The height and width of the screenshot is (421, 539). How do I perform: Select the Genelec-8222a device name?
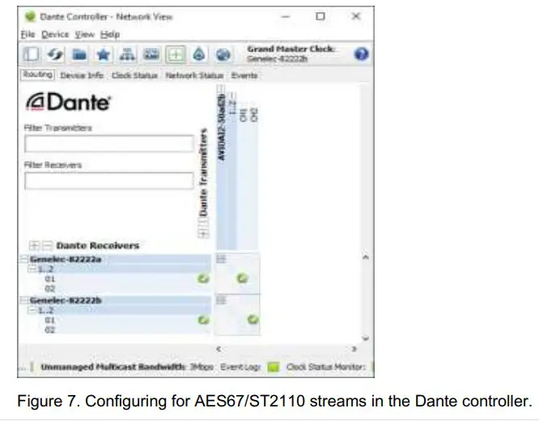66,259
